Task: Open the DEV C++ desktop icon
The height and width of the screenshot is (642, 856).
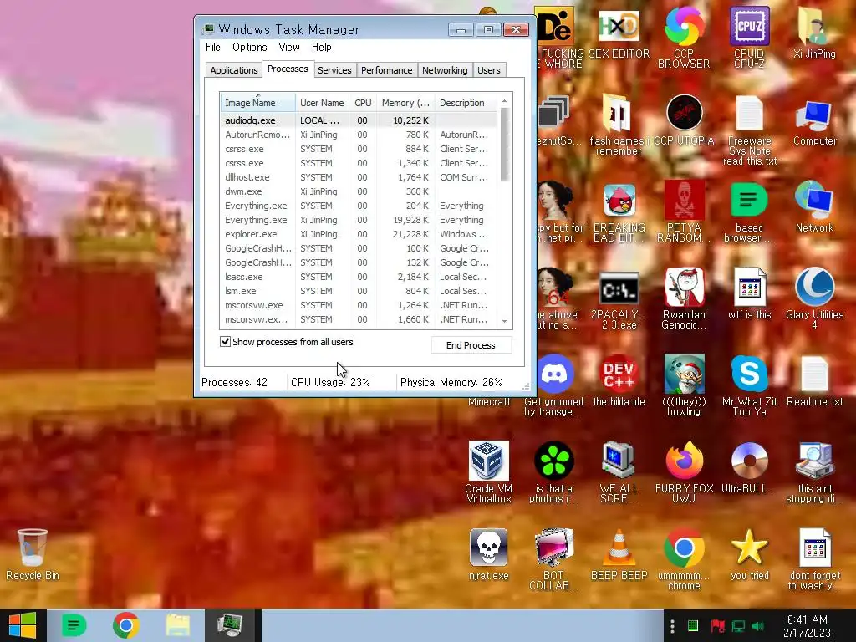Action: [x=619, y=380]
